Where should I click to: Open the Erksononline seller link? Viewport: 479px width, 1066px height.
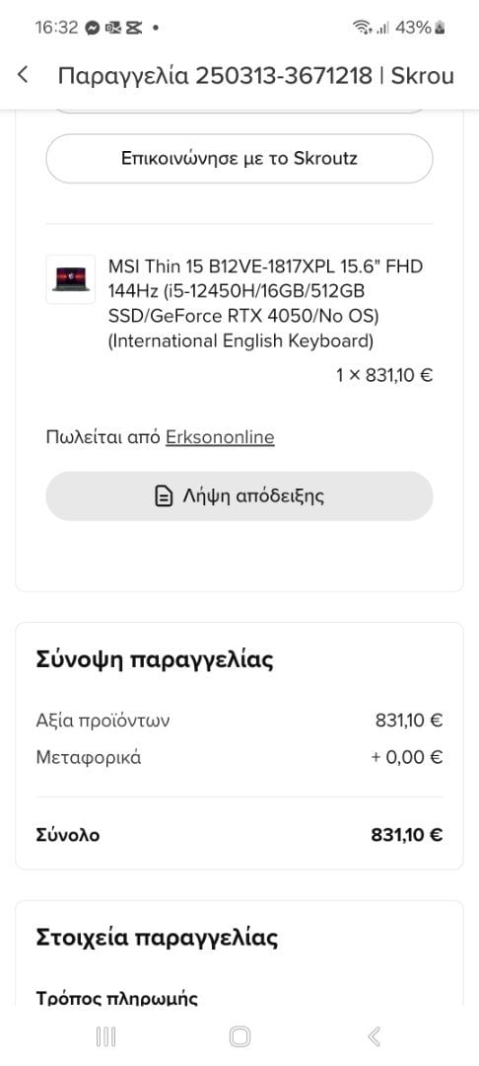(220, 436)
